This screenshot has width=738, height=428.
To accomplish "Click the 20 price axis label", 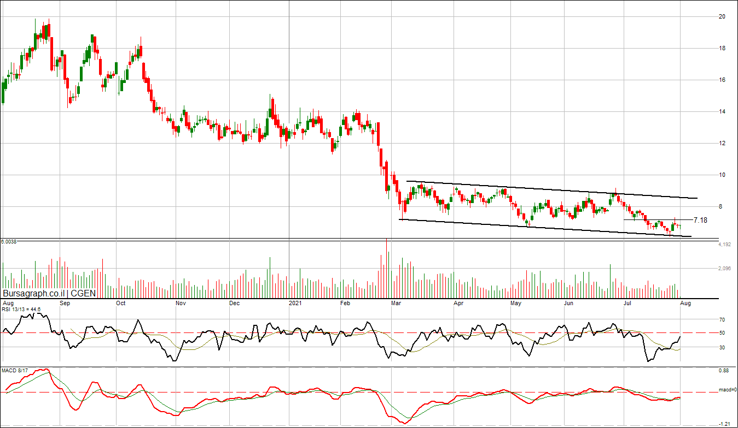I will click(722, 17).
